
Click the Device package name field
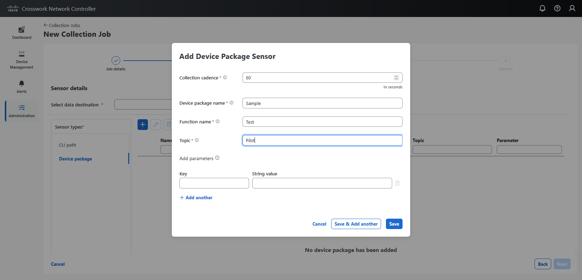tap(322, 103)
